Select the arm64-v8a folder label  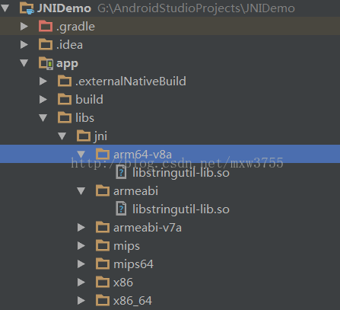click(x=142, y=155)
